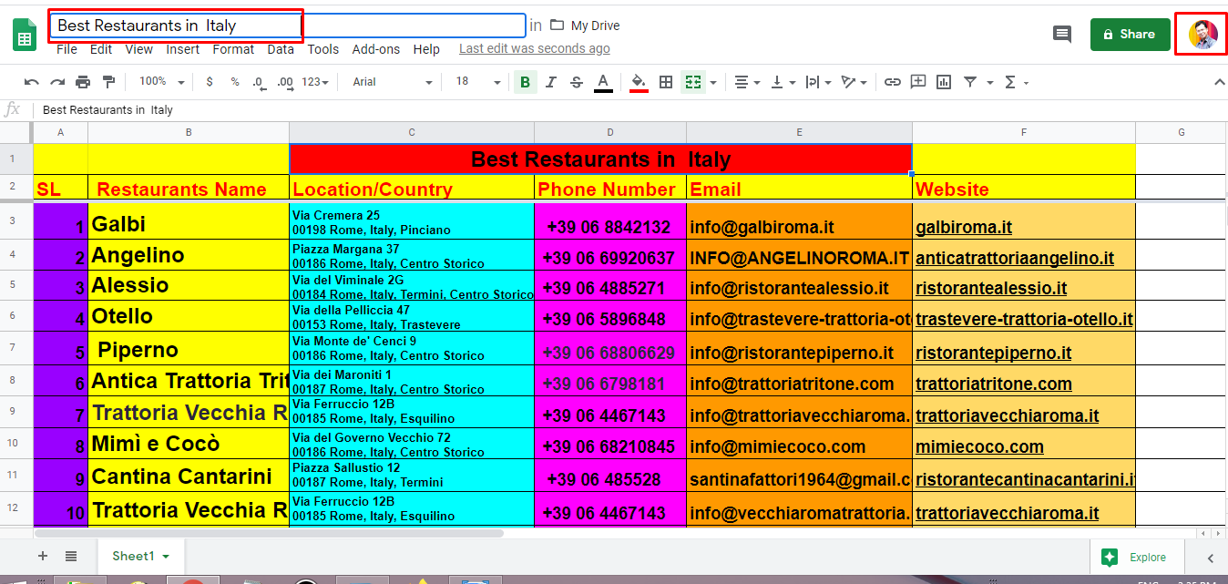This screenshot has width=1228, height=584.
Task: Click the document title input field
Action: click(x=287, y=26)
